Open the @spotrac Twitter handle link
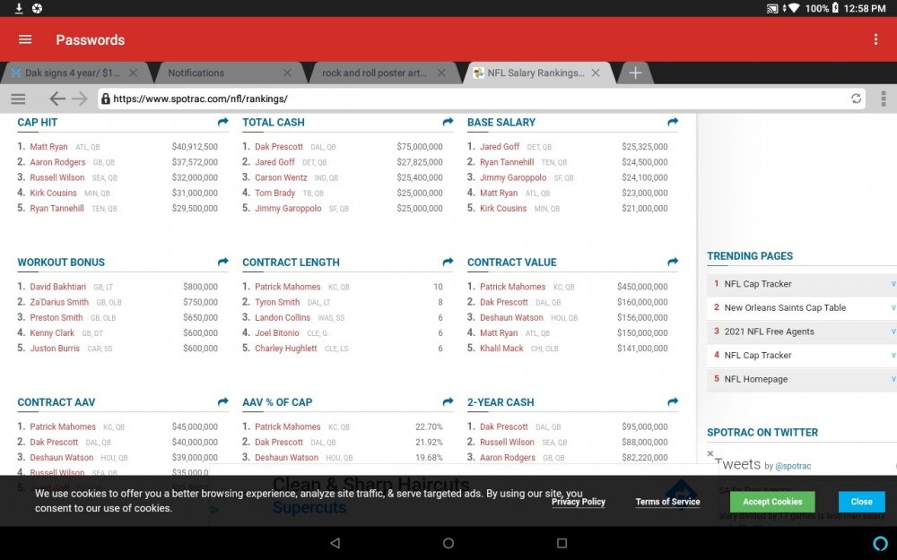 click(x=793, y=466)
